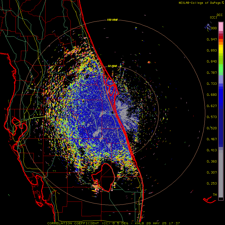Click the 17:37 timestamp
Screen dimensions: 225x225
pyautogui.click(x=174, y=223)
